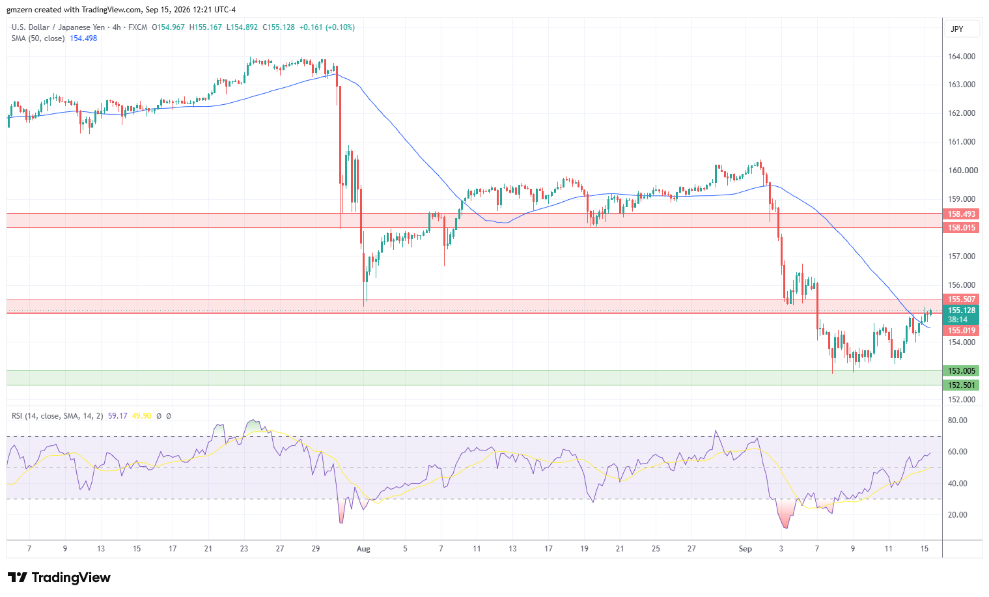This screenshot has width=989, height=597.
Task: Select the 158.015 price level label
Action: click(x=962, y=228)
